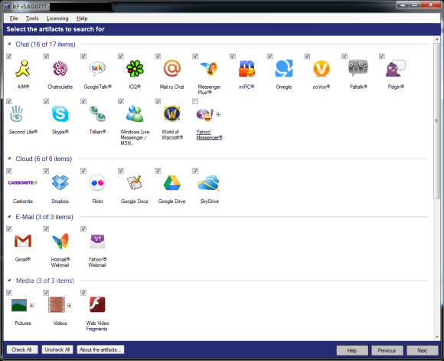Select the Gmail icon
This screenshot has width=444, height=361.
point(23,241)
